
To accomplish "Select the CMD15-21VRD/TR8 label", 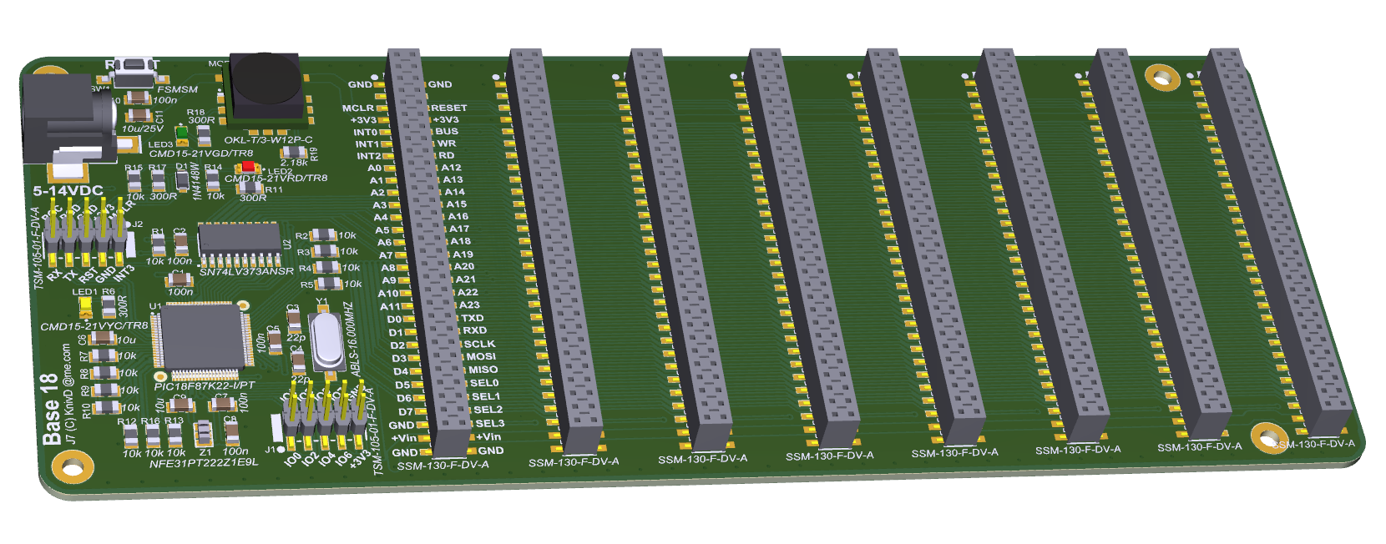I will click(x=276, y=178).
